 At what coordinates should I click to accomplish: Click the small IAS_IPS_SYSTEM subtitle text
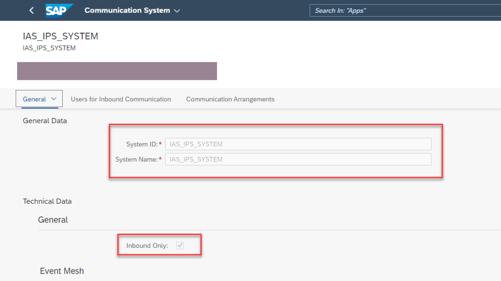pos(49,48)
